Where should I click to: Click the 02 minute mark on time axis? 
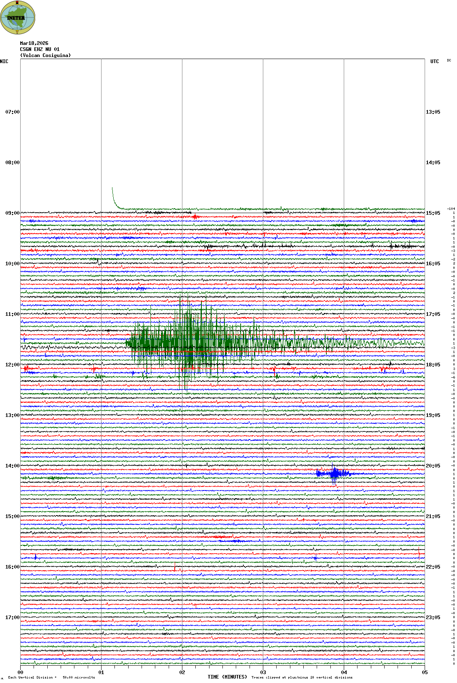pyautogui.click(x=182, y=672)
